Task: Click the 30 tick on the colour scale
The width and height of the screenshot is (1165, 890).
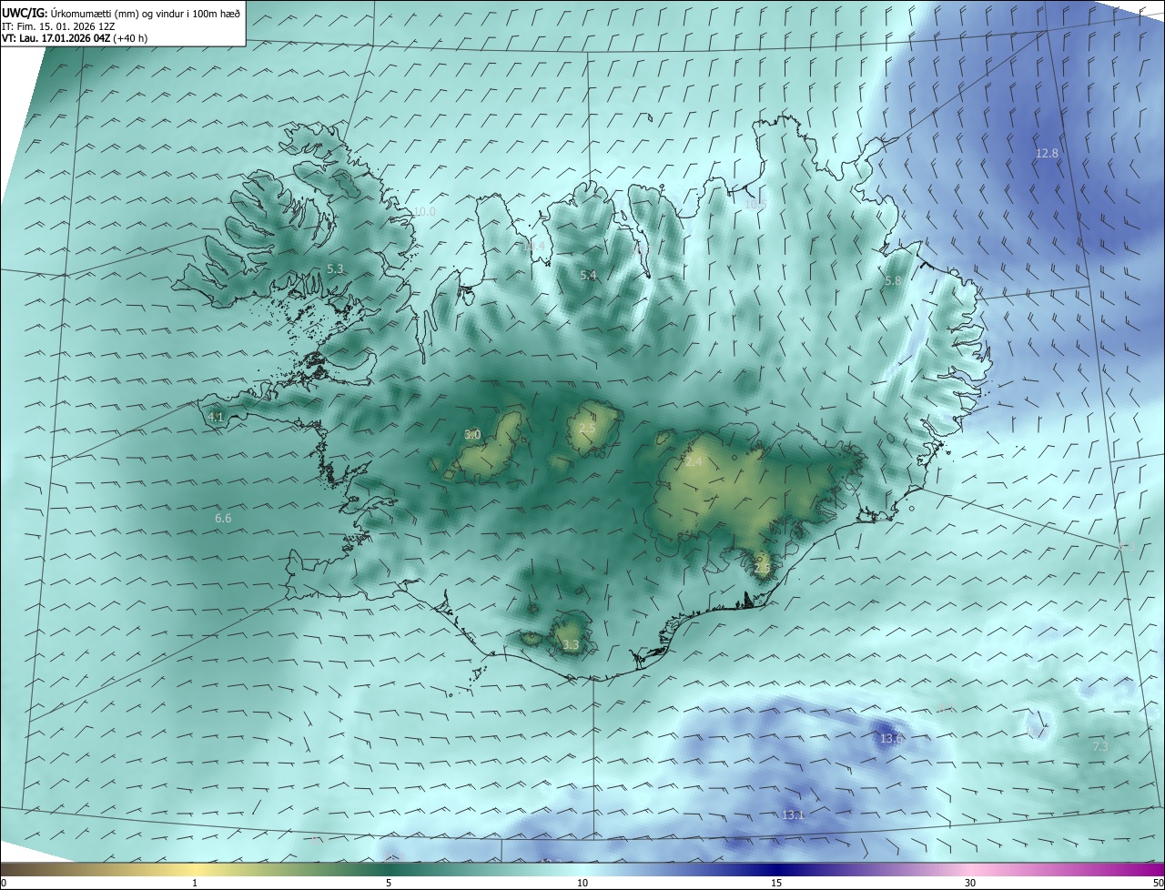Action: coord(970,883)
